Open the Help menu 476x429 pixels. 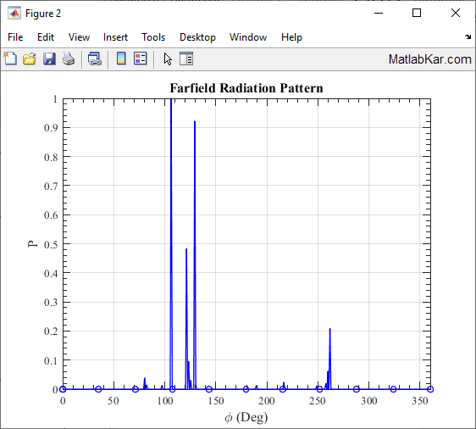[291, 37]
